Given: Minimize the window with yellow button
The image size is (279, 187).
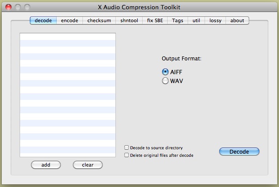Looking at the screenshot, I should point(17,7).
